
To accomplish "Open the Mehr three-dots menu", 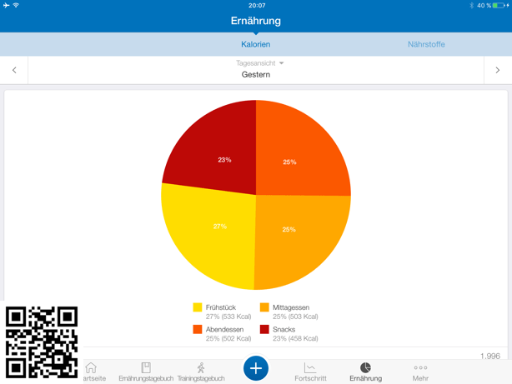I will pos(420,368).
